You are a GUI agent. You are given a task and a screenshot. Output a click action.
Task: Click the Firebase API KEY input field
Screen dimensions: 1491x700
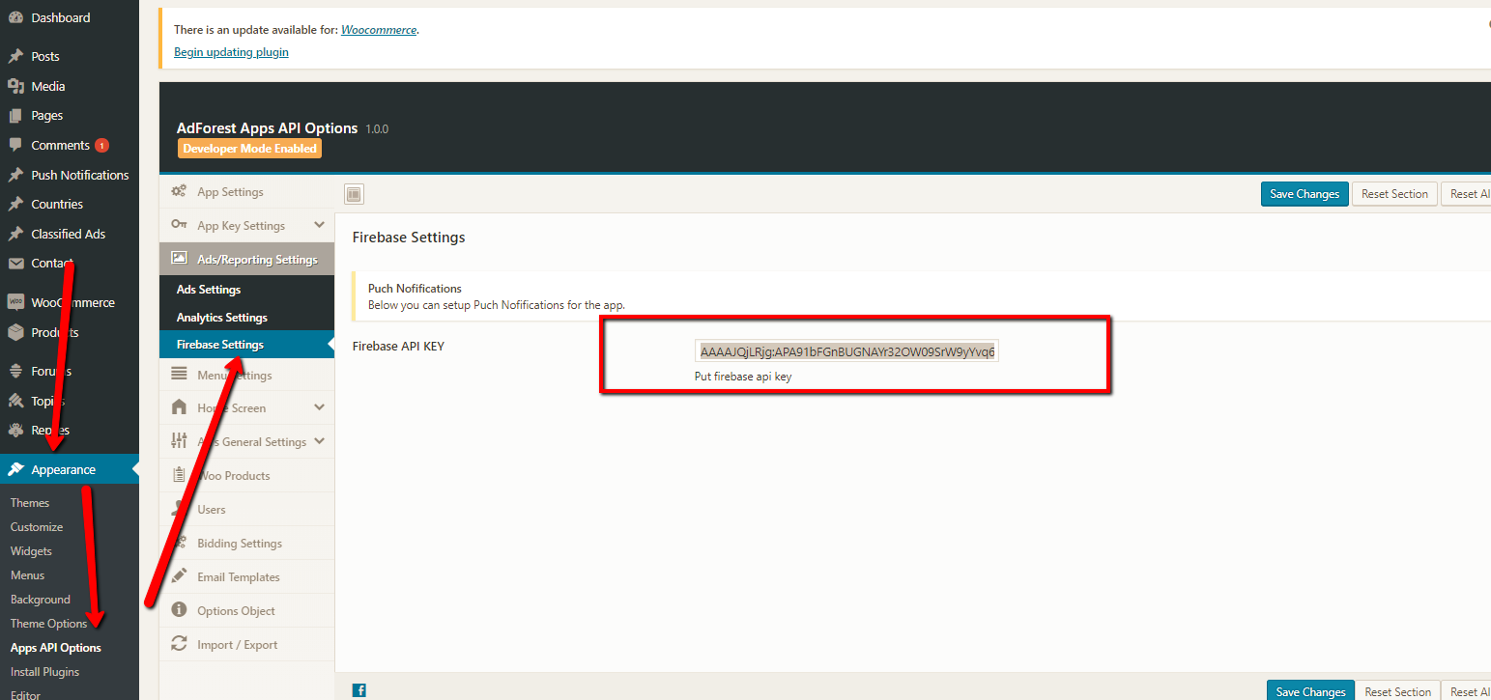846,351
